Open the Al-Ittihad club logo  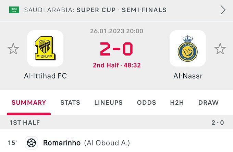(45, 48)
